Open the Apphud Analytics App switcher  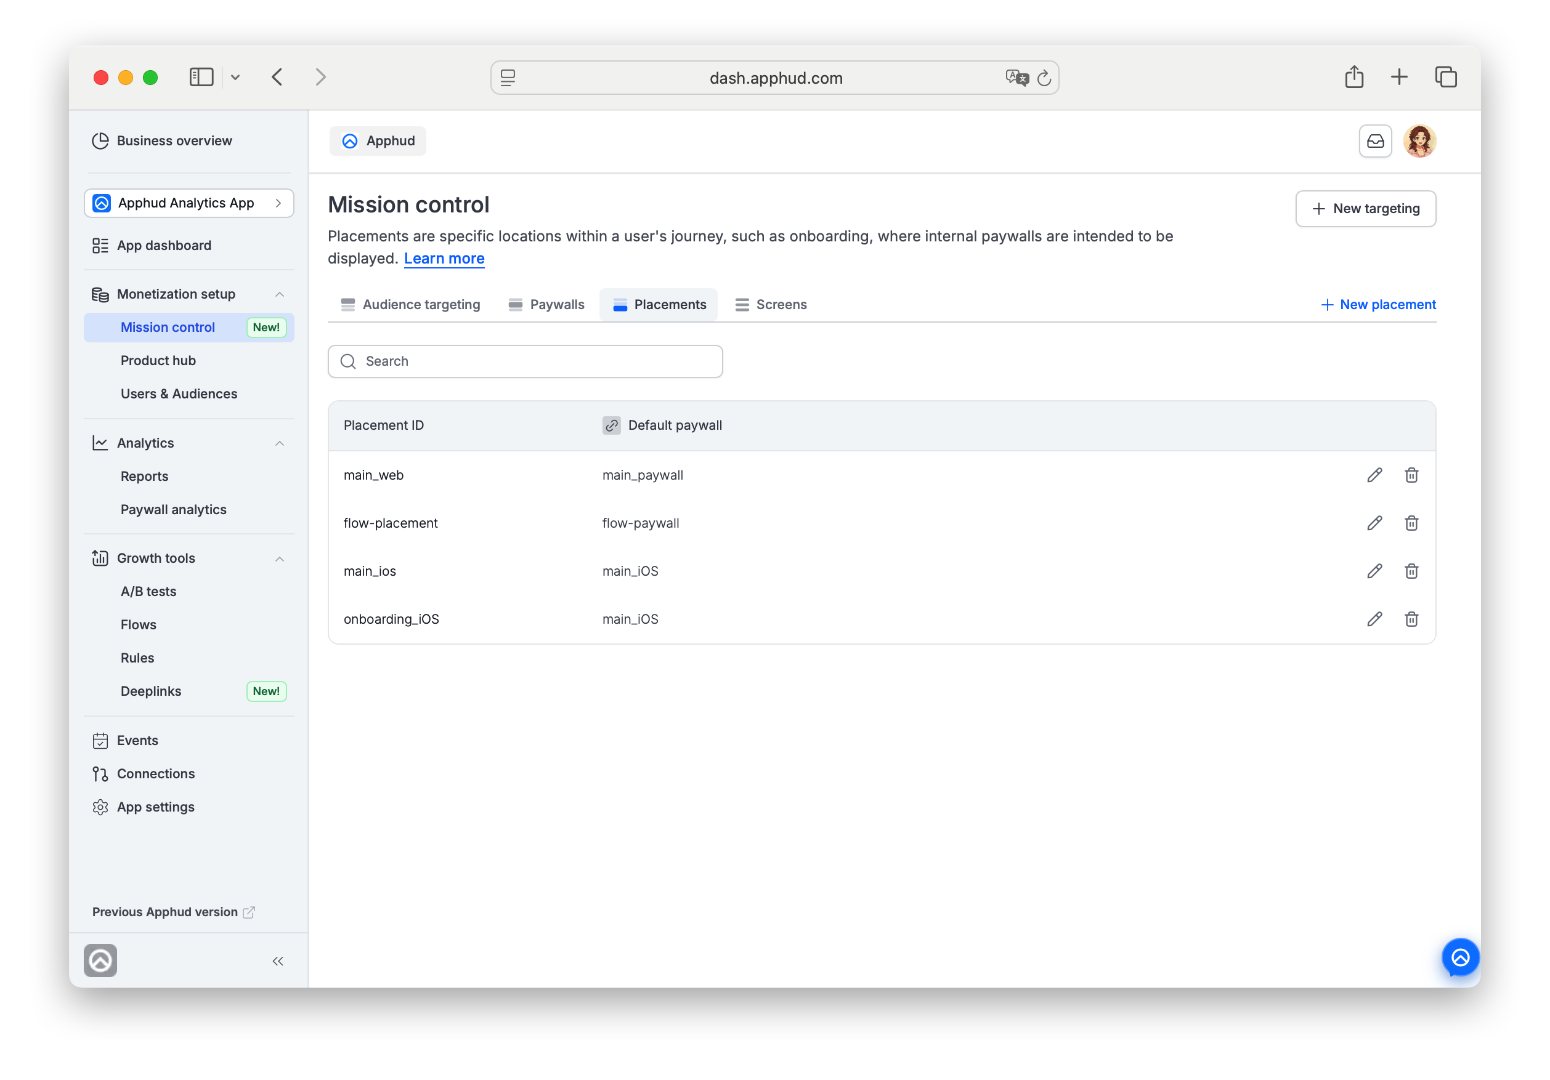189,203
